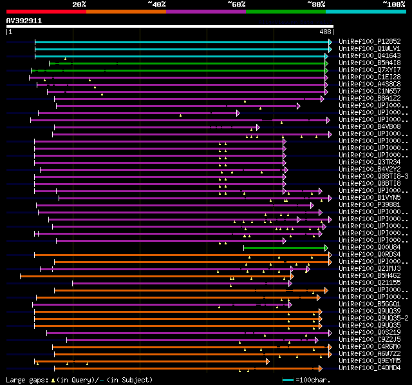This screenshot has height=385, width=412.
Task: Click the UniRef100_C4RGM0 label
Action: click(x=370, y=347)
